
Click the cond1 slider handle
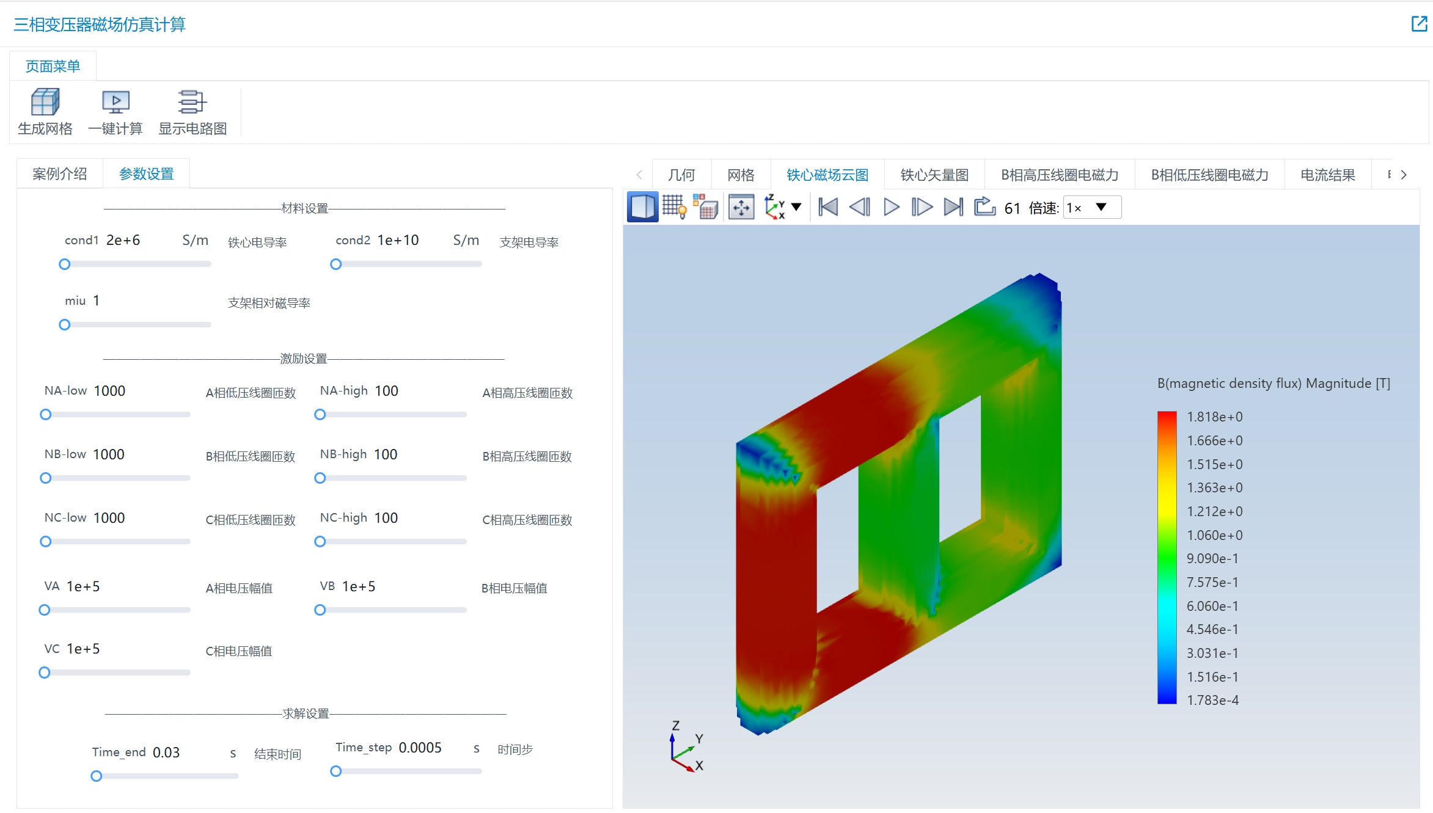[x=64, y=264]
